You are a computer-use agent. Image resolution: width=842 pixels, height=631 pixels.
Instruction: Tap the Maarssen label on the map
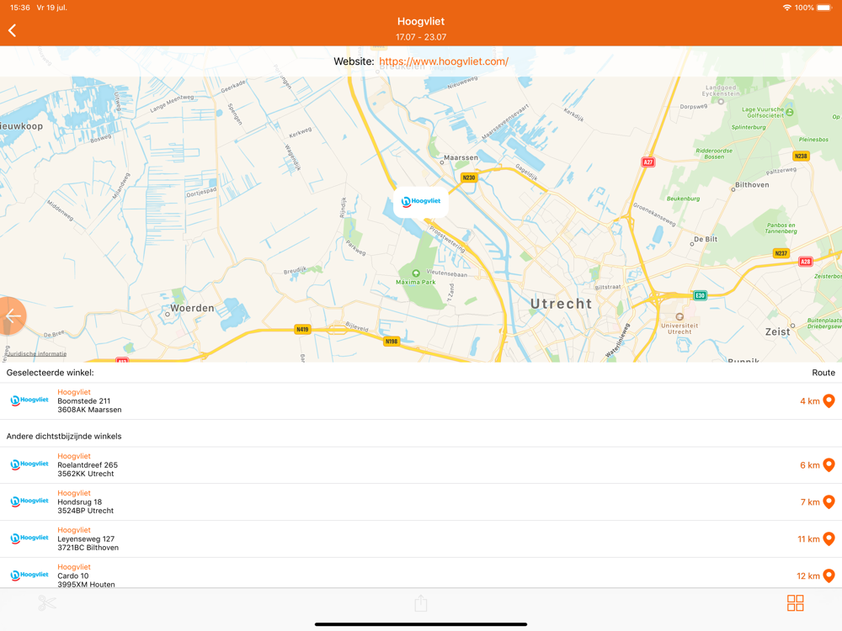click(x=461, y=158)
